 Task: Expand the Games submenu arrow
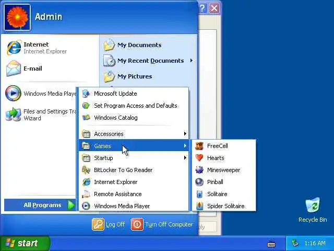(x=185, y=146)
